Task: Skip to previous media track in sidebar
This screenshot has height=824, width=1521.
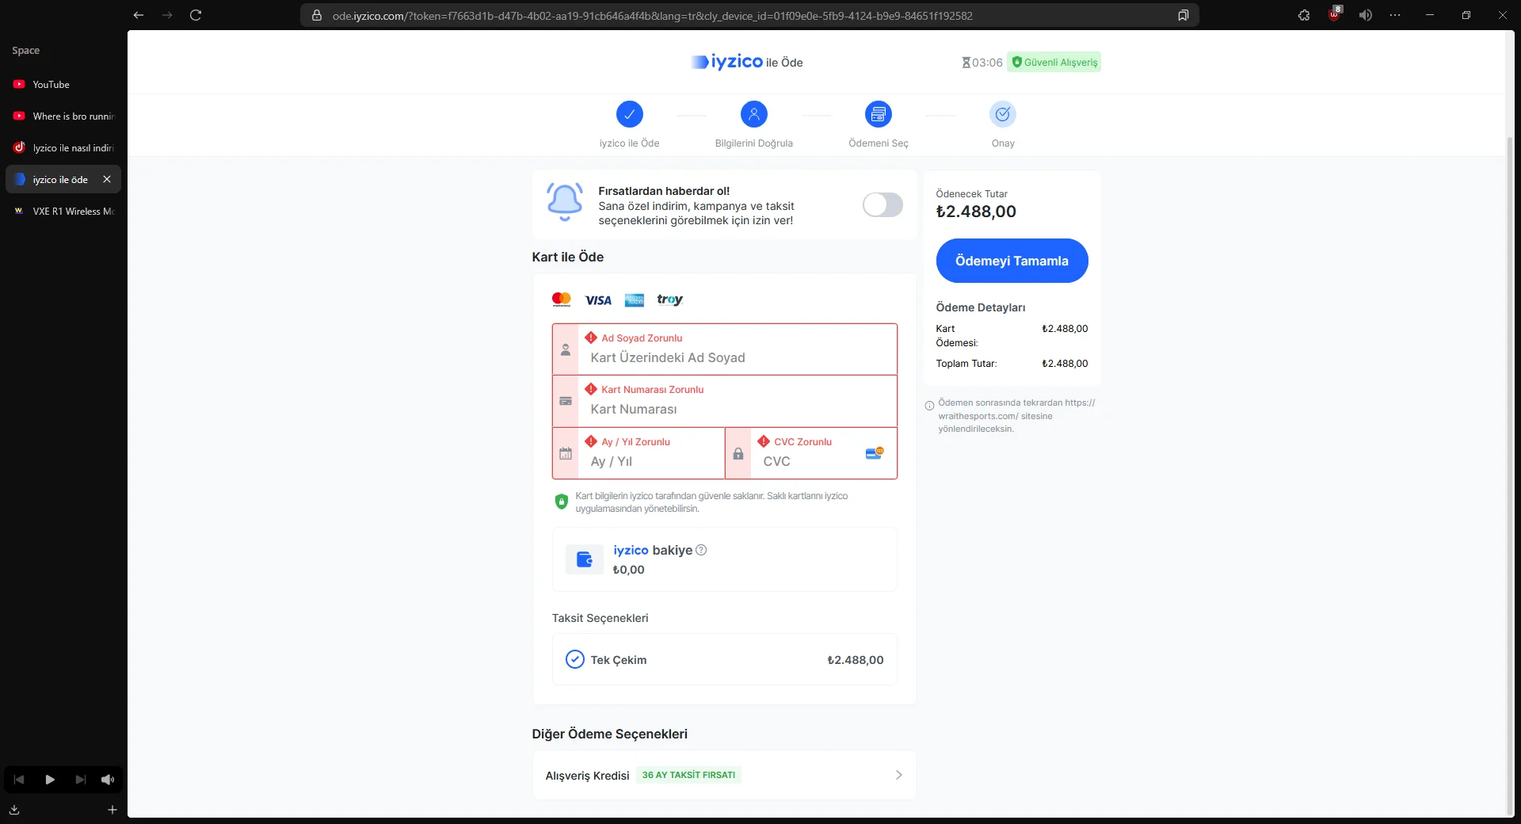Action: (x=19, y=780)
